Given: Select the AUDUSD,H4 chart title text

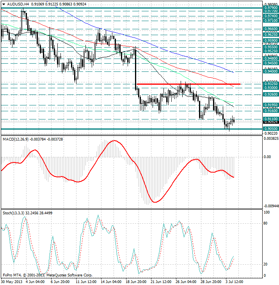Looking at the screenshot, I should point(18,4).
